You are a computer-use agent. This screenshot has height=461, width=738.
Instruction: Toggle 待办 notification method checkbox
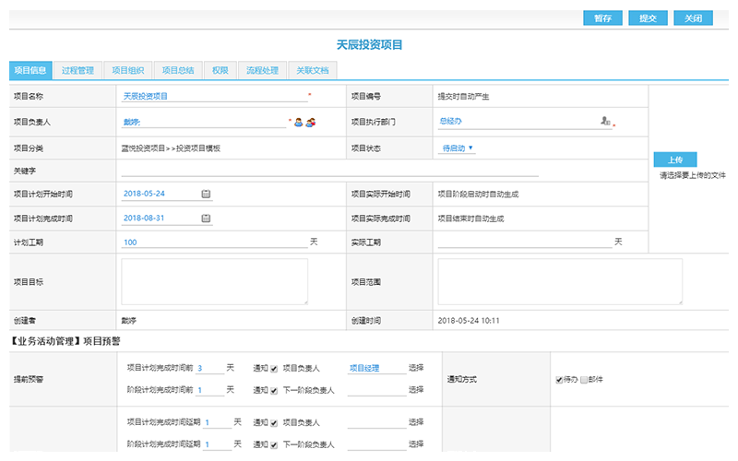(559, 379)
